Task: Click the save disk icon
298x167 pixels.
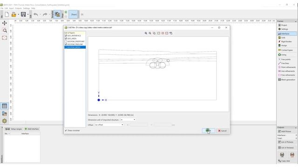Action: tap(23, 14)
